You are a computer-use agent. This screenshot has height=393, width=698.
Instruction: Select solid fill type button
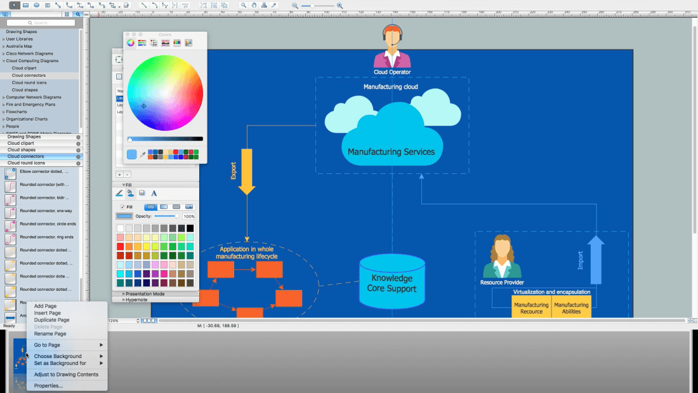[151, 207]
